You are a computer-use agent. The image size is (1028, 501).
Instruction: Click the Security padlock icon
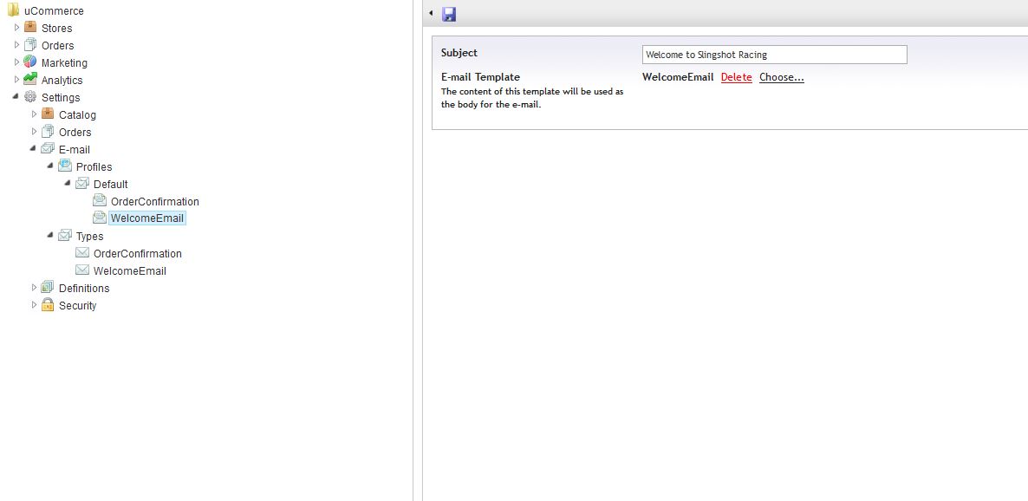47,304
